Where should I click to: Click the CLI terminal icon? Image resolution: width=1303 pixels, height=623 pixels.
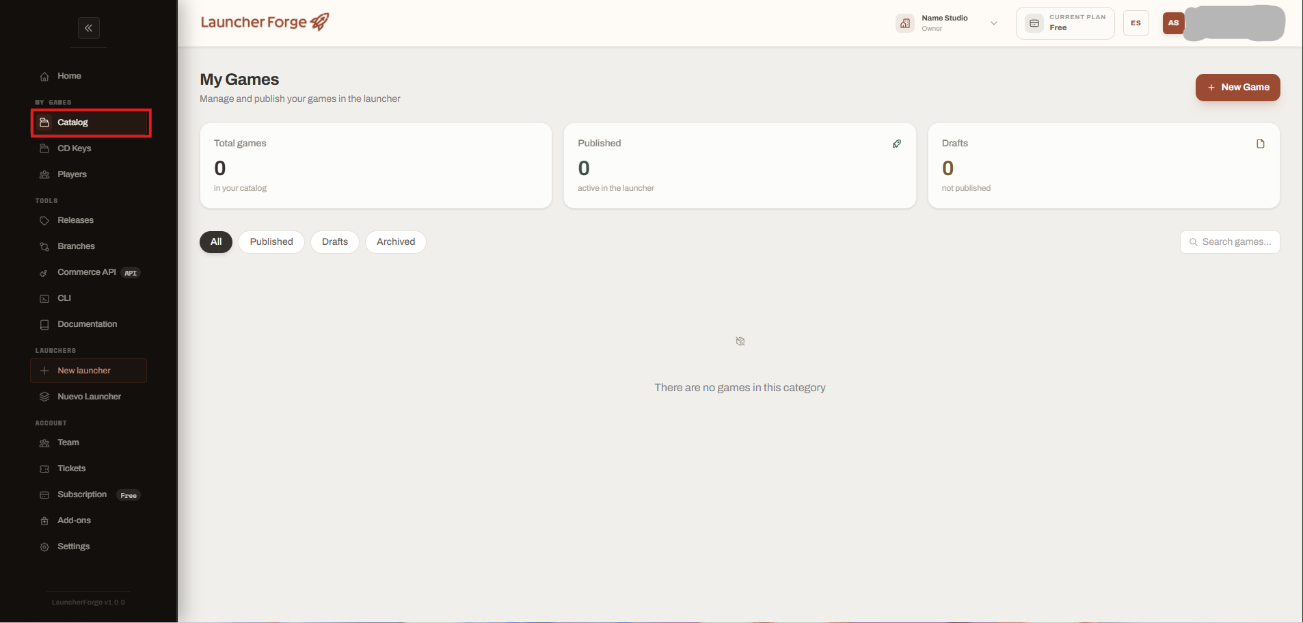tap(44, 299)
